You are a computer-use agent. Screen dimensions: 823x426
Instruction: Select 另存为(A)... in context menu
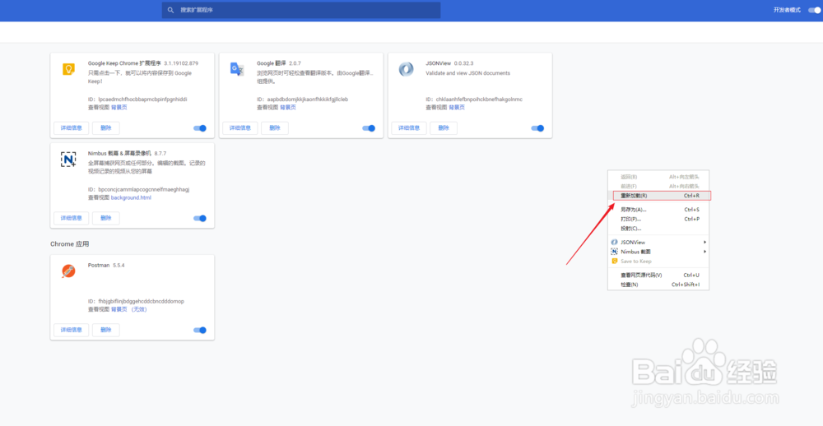click(658, 210)
